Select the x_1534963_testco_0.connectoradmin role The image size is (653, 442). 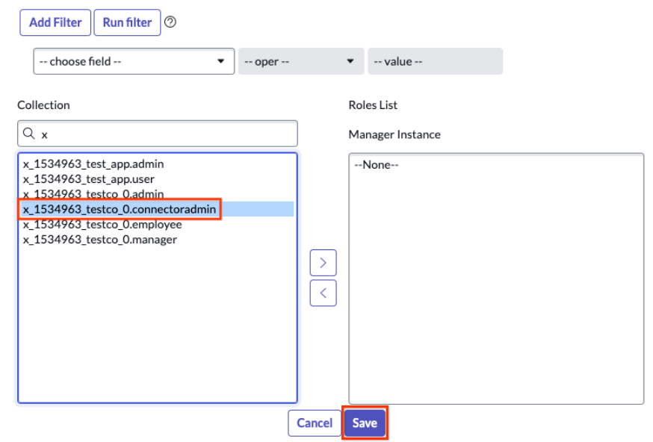pyautogui.click(x=120, y=210)
